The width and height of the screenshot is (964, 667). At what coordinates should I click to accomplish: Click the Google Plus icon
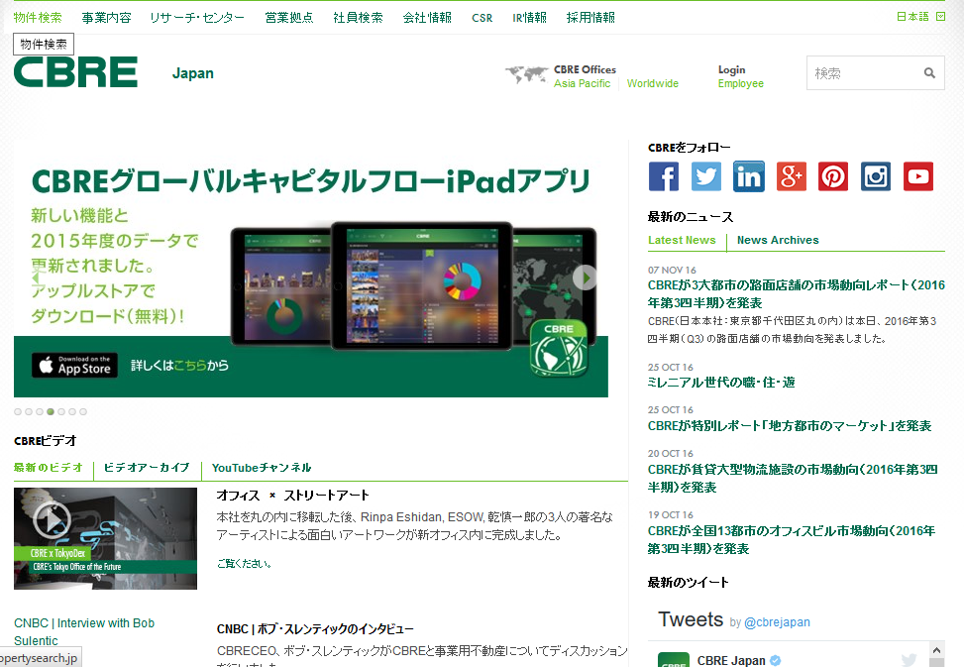(x=792, y=176)
